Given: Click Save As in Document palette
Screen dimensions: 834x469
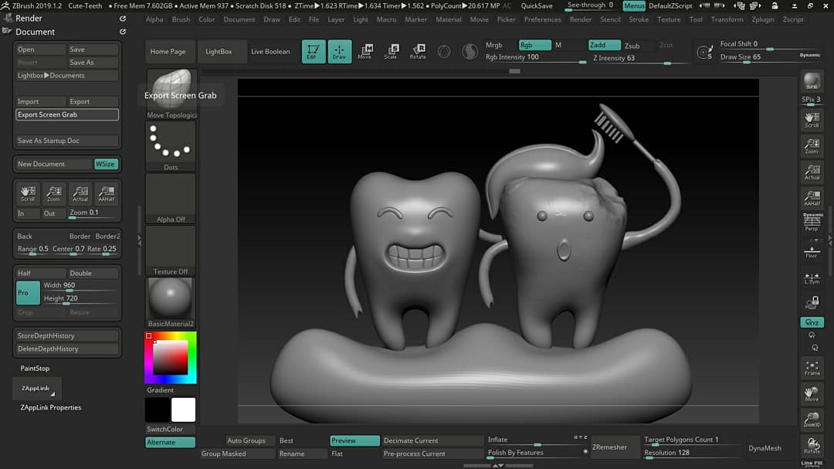Looking at the screenshot, I should (x=93, y=63).
